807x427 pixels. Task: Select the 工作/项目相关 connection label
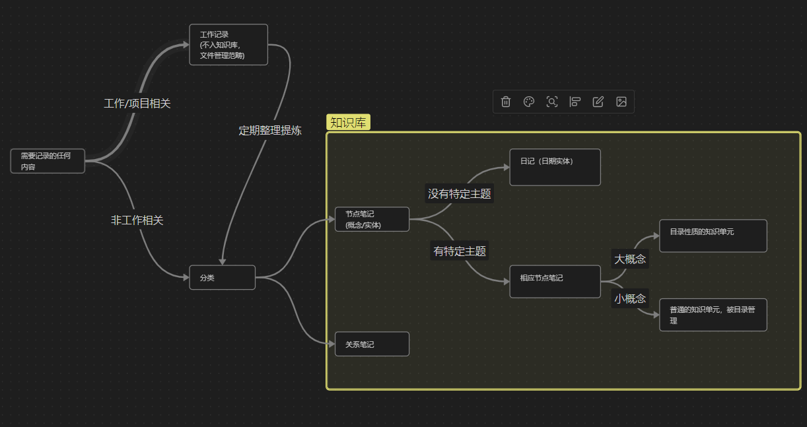137,104
